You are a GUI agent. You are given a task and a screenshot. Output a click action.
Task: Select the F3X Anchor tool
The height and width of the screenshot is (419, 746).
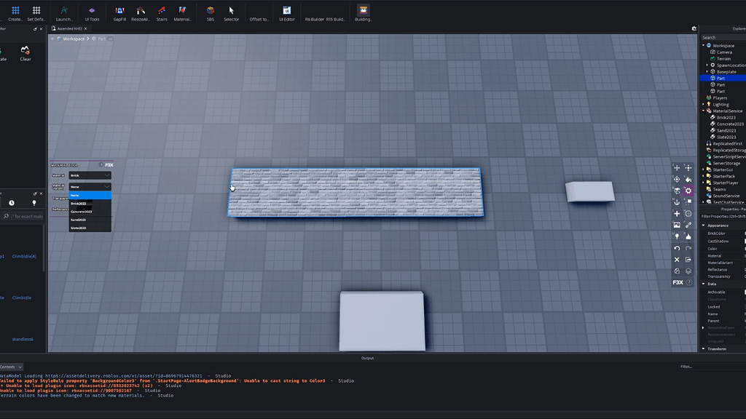(677, 202)
